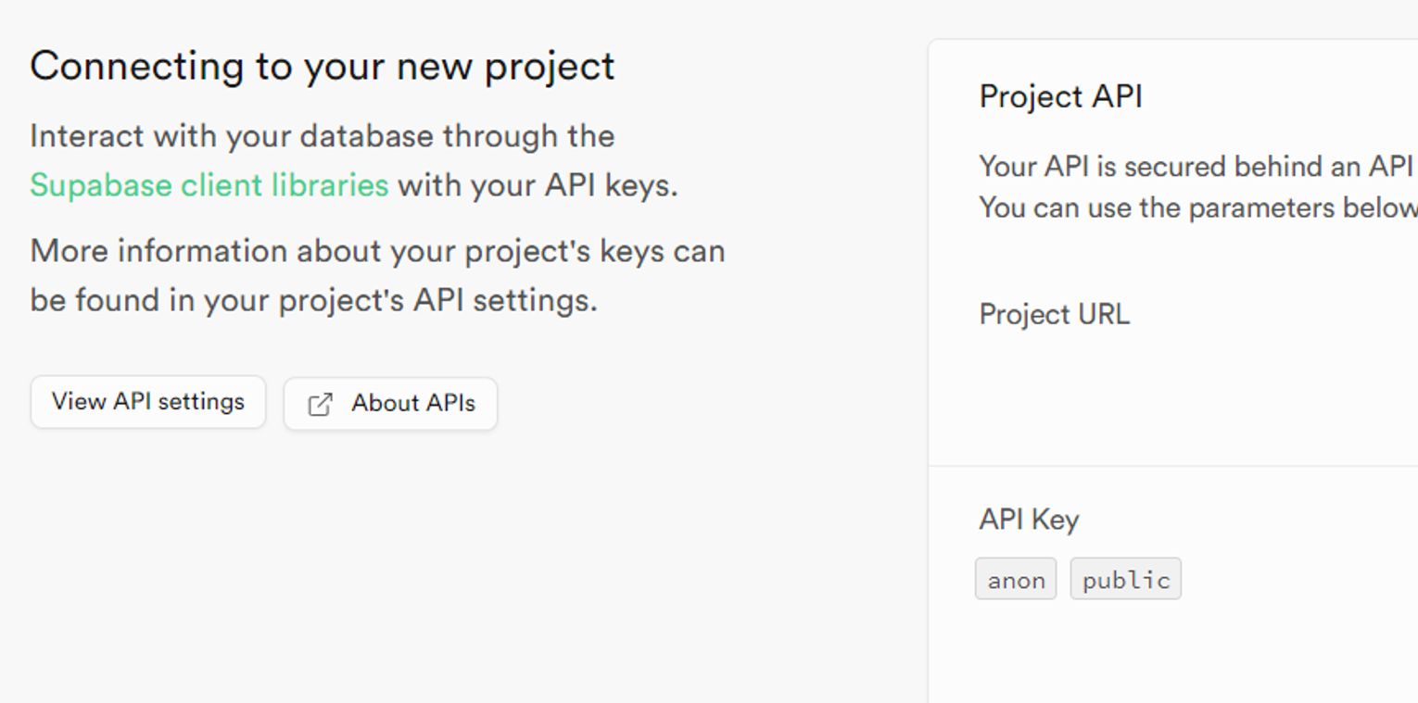
Task: Click the "More information about your project's keys" line
Action: (377, 251)
